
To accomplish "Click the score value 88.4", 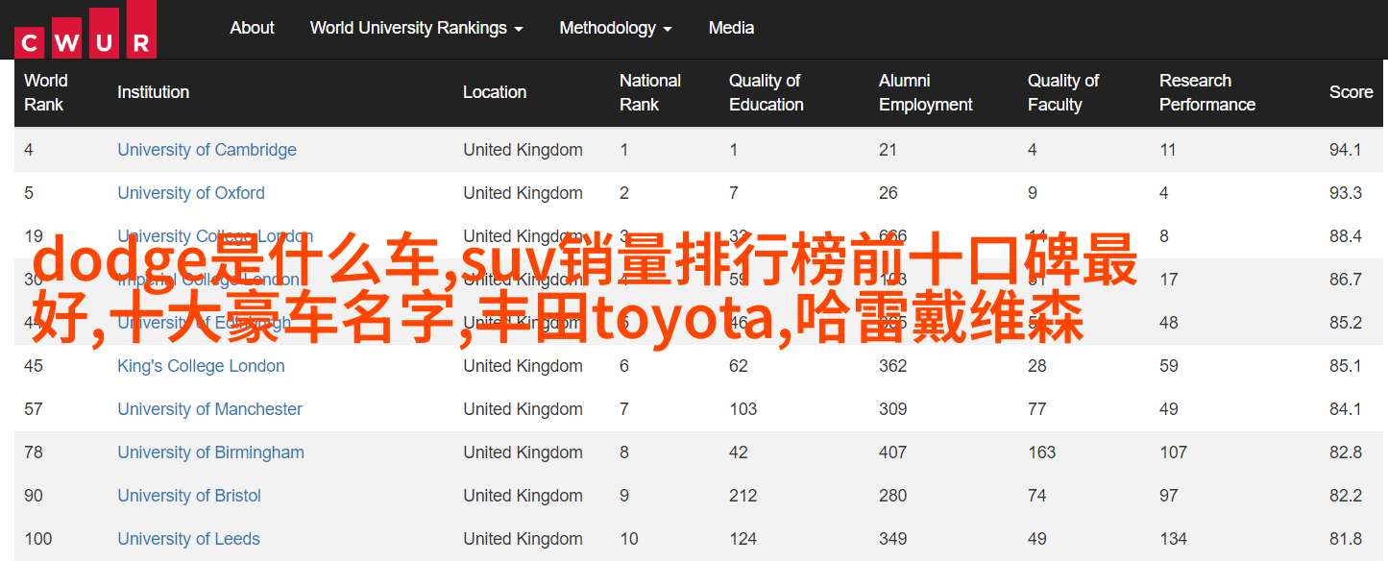I will coord(1346,236).
